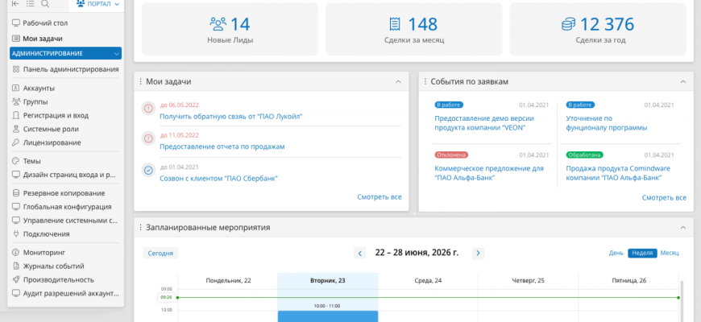Go to next week in the calendar
The width and height of the screenshot is (701, 322).
click(x=478, y=253)
